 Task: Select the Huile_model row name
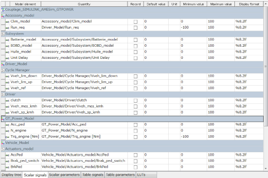(21, 52)
